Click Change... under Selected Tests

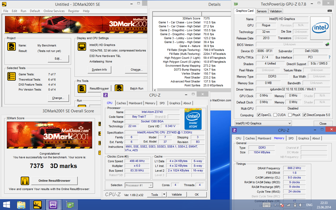coord(58,98)
